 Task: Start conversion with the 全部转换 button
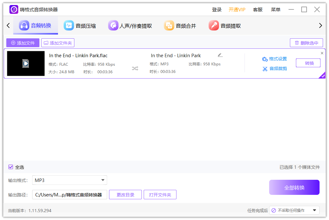(294, 187)
